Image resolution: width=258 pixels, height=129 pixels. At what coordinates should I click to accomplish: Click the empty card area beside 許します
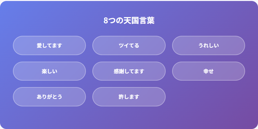[209, 97]
